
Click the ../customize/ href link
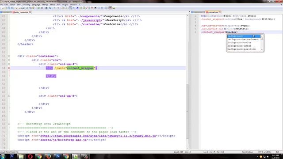point(91,24)
